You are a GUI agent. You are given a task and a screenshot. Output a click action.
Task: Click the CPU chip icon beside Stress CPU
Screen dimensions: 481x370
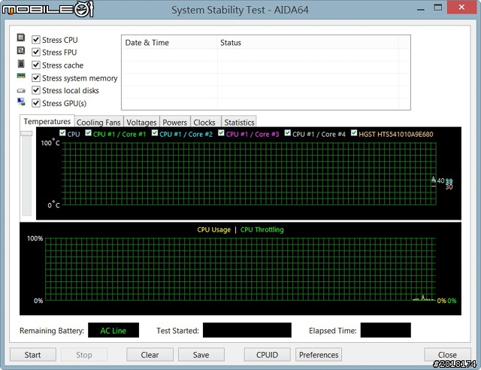[x=21, y=38]
